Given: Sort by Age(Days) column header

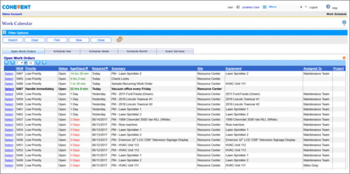Looking at the screenshot, I should point(79,68).
